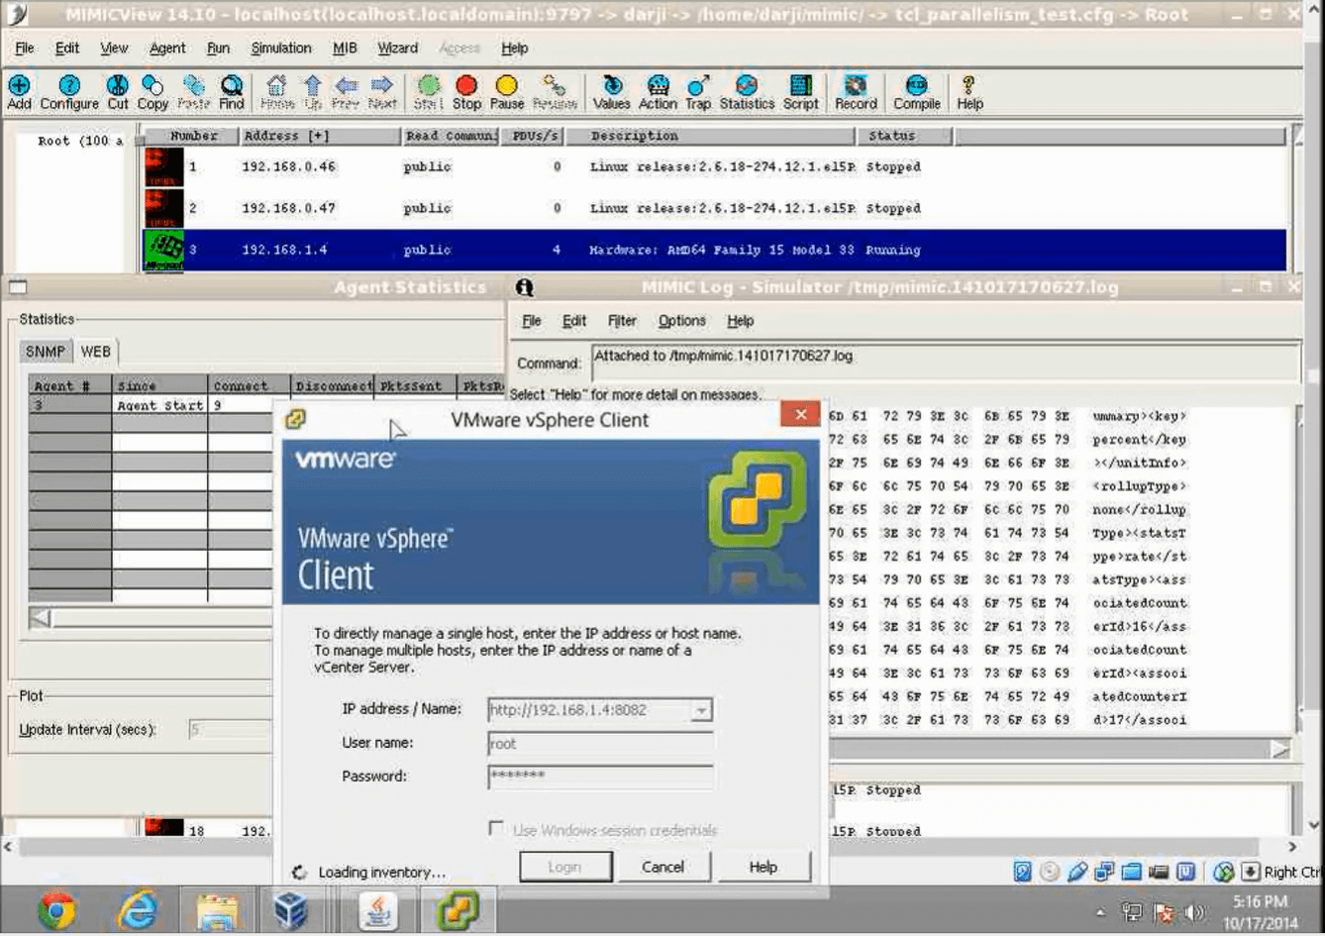Click the Record toolbar icon
Image resolution: width=1325 pixels, height=936 pixels.
(x=856, y=91)
